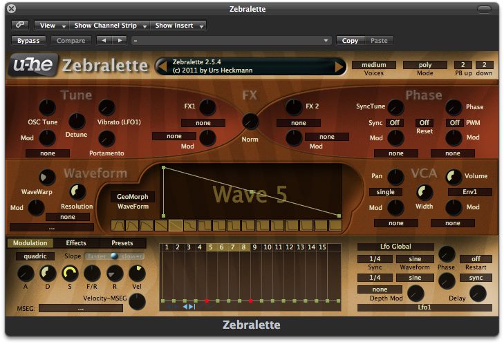Select the Lfo1 tab
The height and width of the screenshot is (344, 504).
(424, 307)
